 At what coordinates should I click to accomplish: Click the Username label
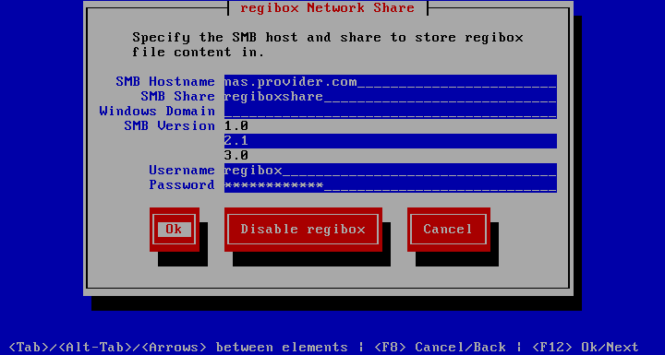click(x=182, y=171)
